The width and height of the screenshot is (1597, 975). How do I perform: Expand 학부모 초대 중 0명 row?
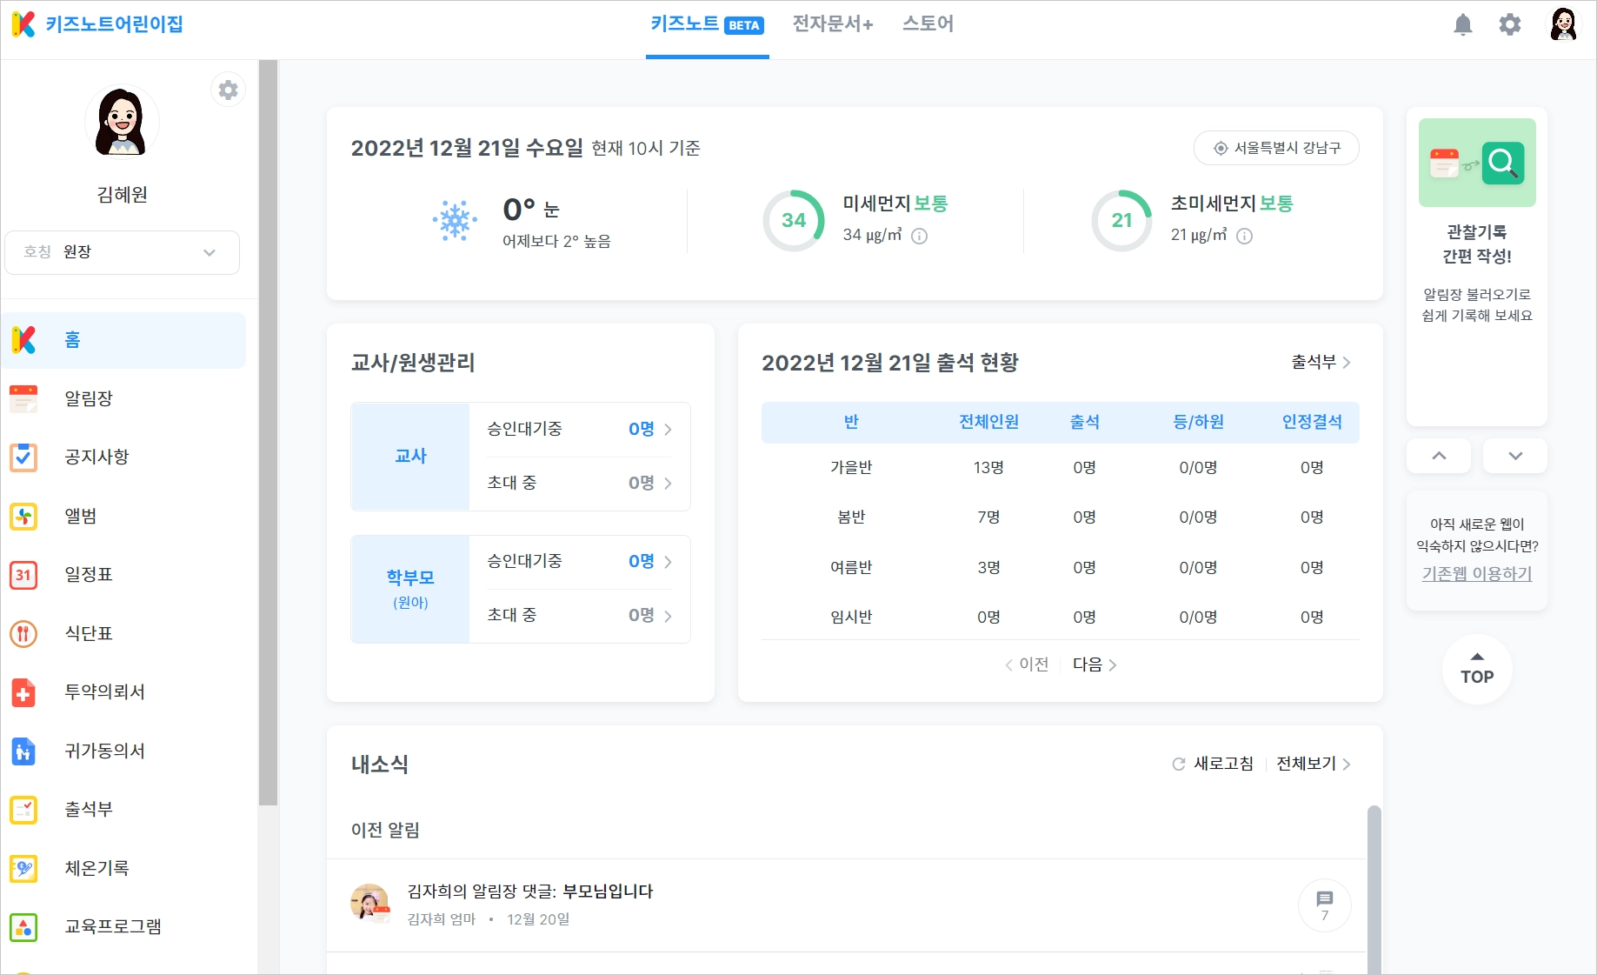tap(580, 615)
